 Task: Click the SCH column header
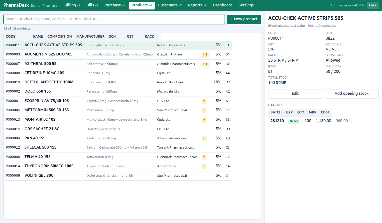click(x=112, y=37)
